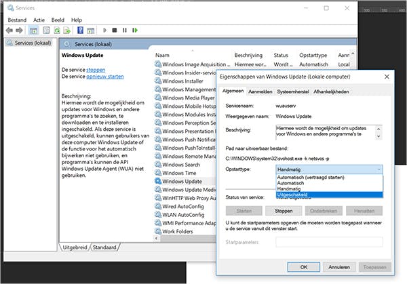
Task: Click the stoppen service link
Action: [x=96, y=70]
